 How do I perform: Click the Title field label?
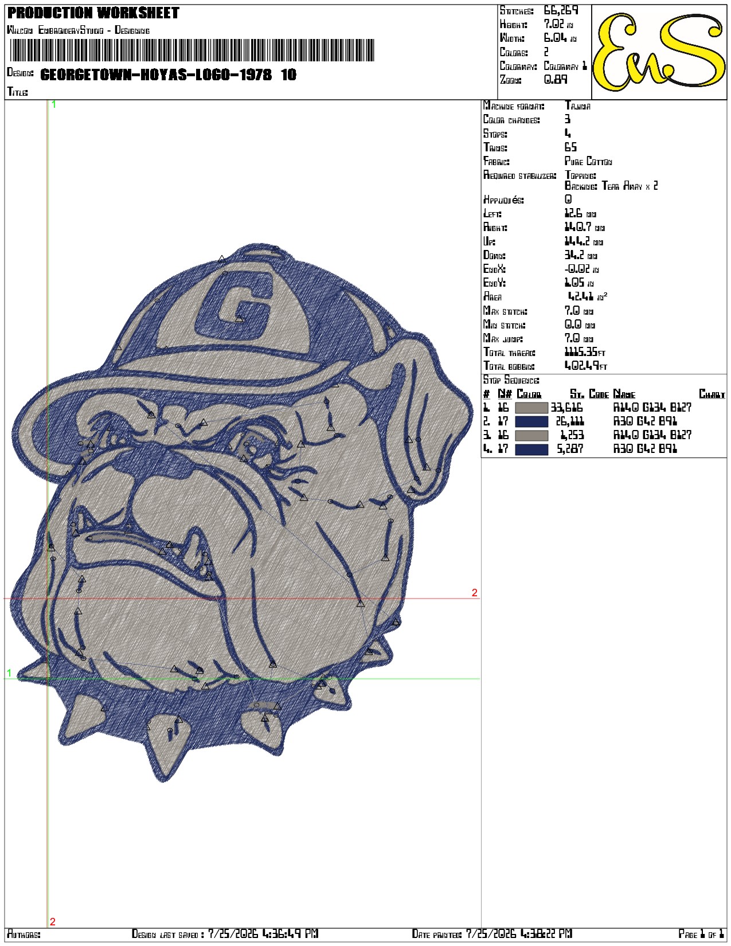coord(17,92)
